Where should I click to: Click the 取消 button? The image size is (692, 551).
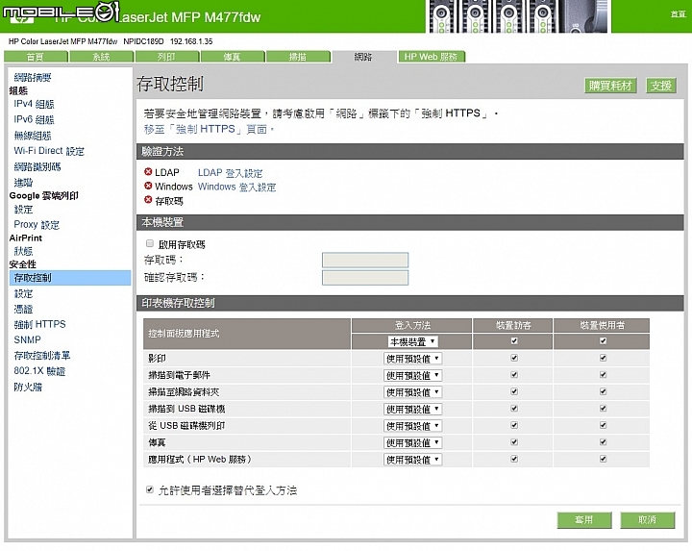pyautogui.click(x=648, y=520)
